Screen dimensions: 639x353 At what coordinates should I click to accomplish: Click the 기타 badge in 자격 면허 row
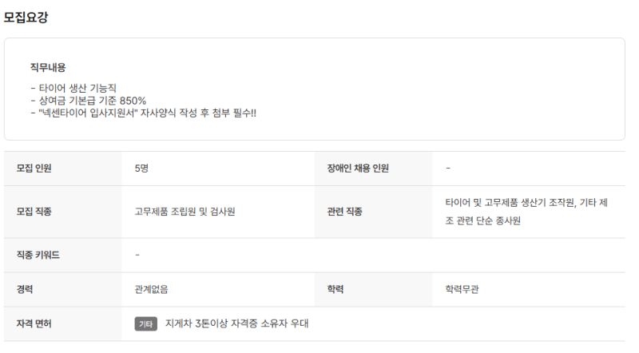point(145,323)
